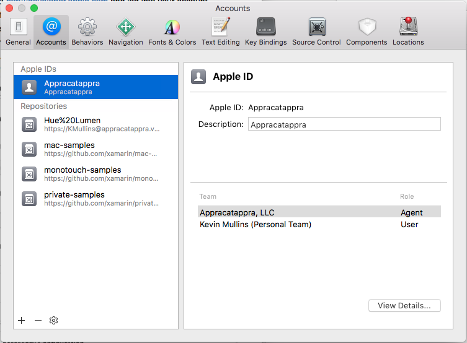
Task: Click the Agent role cell
Action: coord(412,212)
